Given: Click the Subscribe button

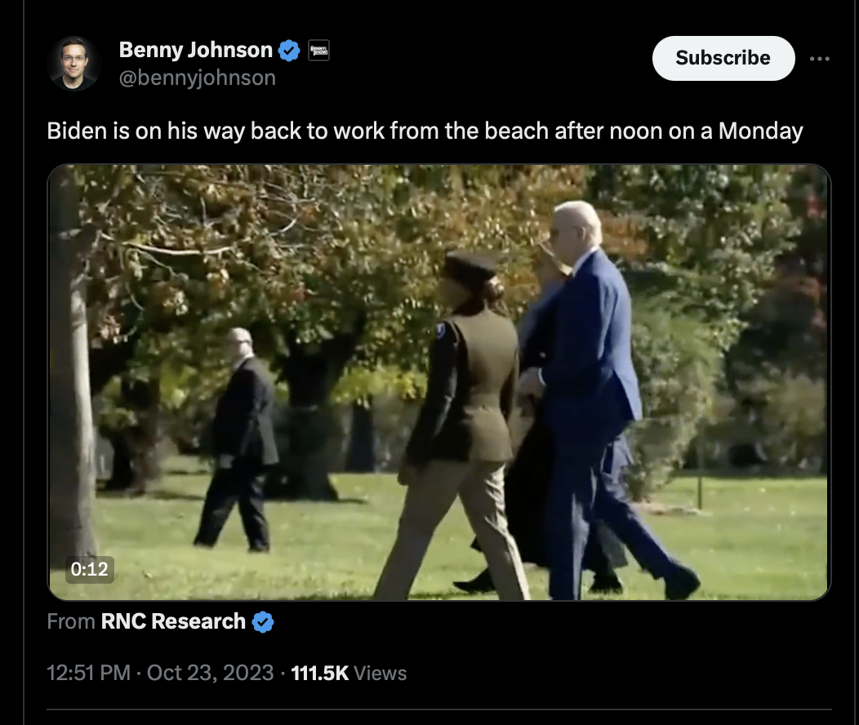Looking at the screenshot, I should [723, 58].
